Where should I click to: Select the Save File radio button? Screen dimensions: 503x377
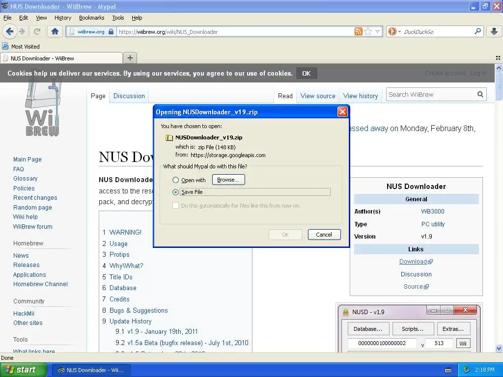coord(175,192)
